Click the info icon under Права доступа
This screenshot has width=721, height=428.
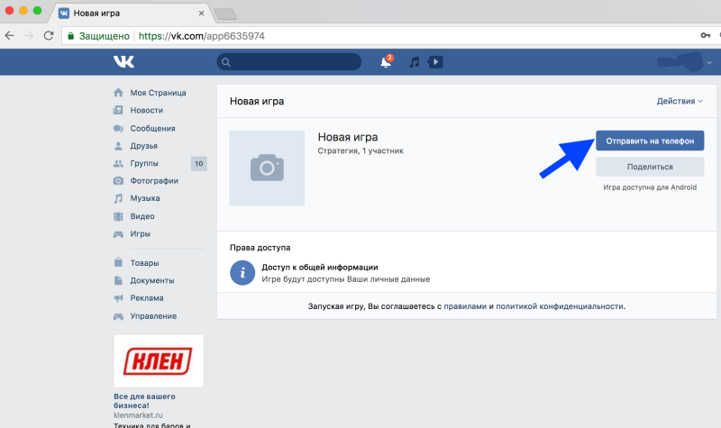pos(242,273)
